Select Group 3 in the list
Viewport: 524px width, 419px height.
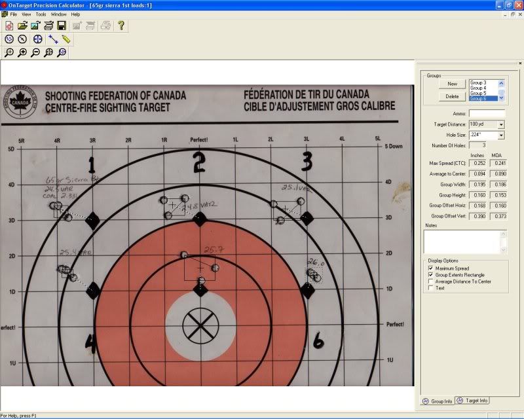483,82
